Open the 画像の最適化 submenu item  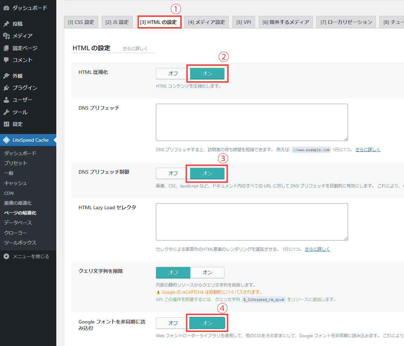click(x=28, y=203)
